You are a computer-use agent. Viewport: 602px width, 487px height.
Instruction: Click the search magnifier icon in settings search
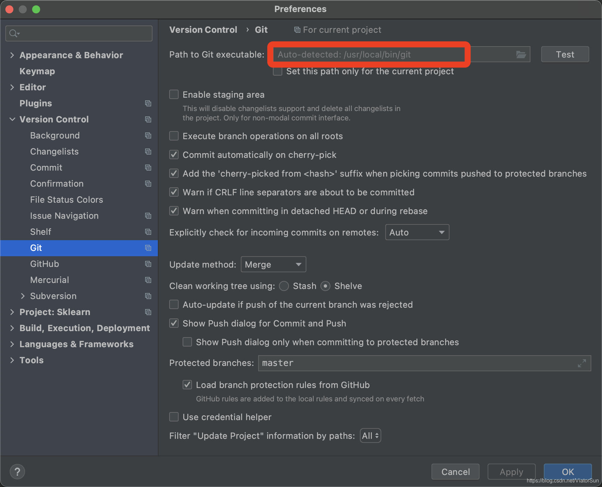click(14, 33)
